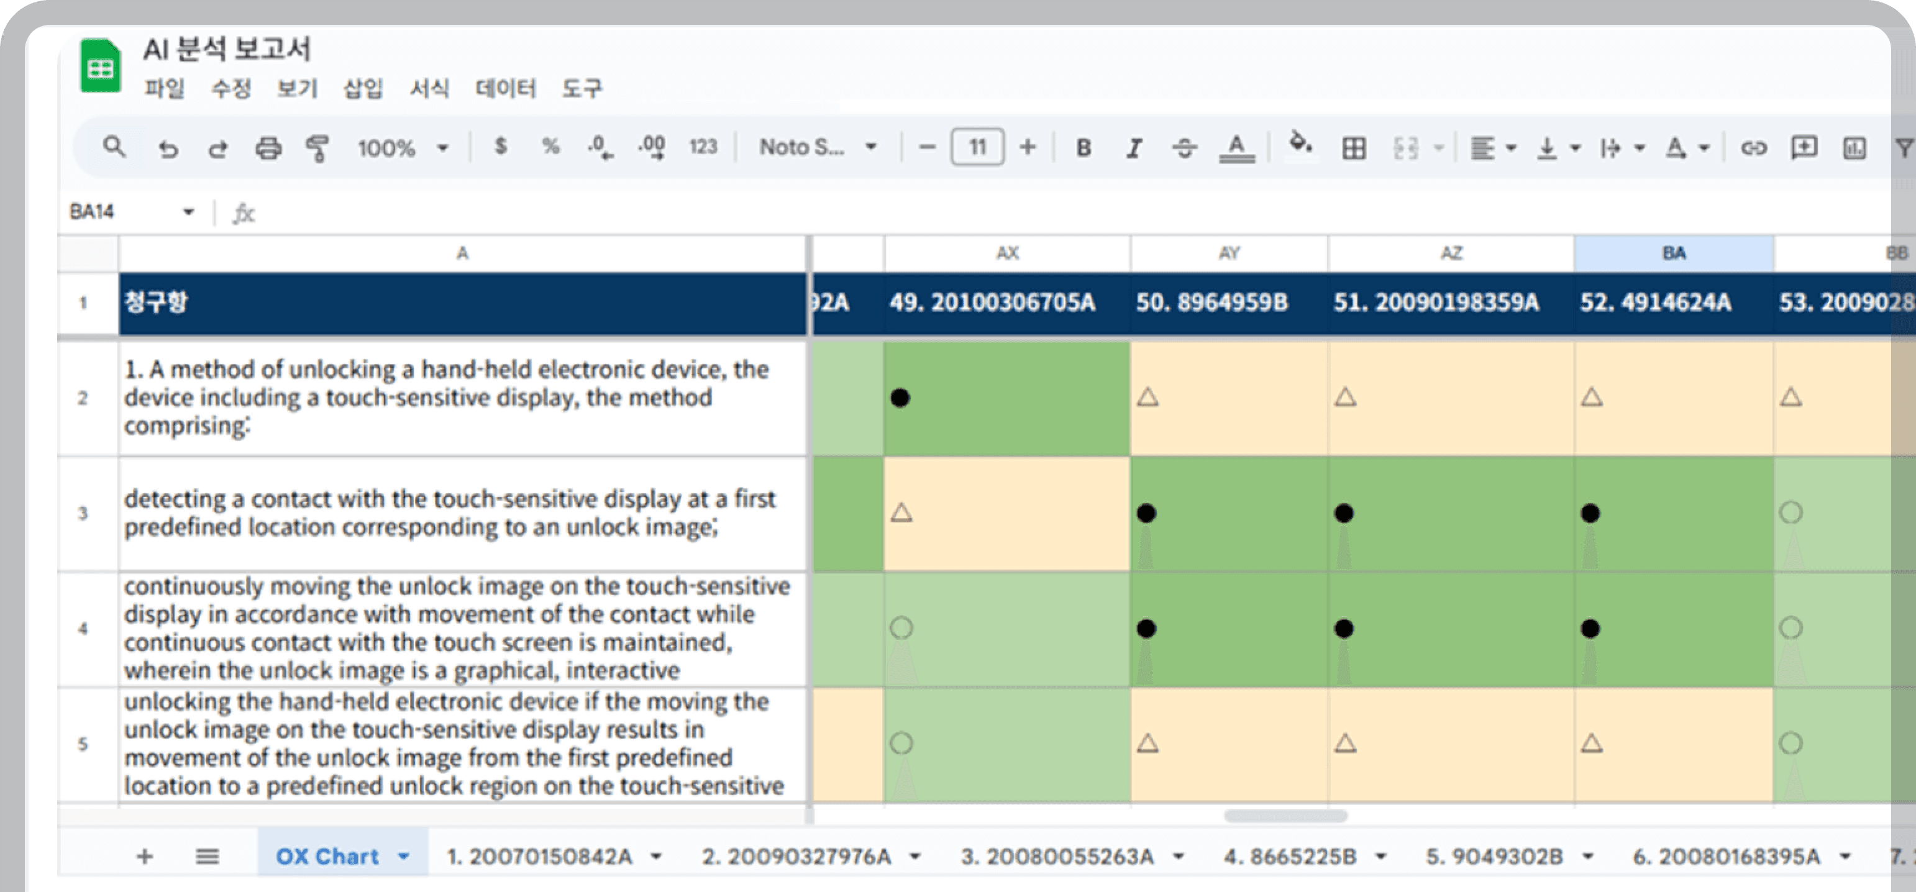Click the add sheet plus button
This screenshot has height=892, width=1916.
click(x=145, y=857)
